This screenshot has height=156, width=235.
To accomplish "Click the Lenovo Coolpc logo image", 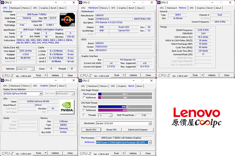I will [197, 117].
